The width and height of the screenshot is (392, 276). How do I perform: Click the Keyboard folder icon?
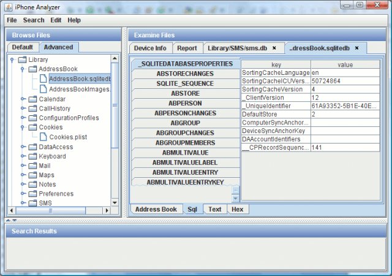coord(32,156)
